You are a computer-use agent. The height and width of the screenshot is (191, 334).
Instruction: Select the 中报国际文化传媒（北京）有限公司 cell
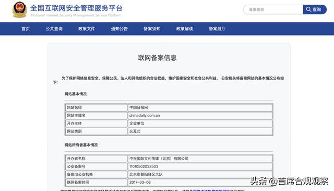200,159
